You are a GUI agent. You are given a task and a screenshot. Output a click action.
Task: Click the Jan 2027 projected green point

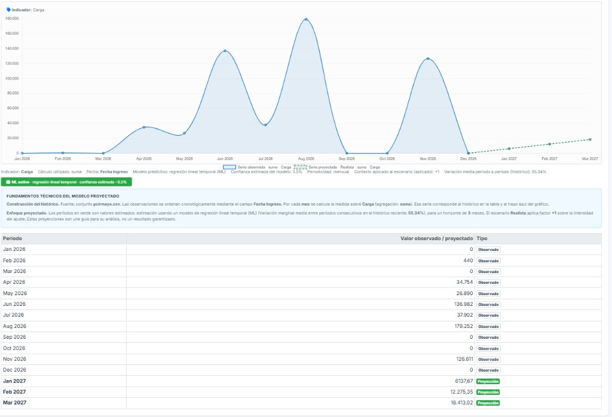click(509, 149)
